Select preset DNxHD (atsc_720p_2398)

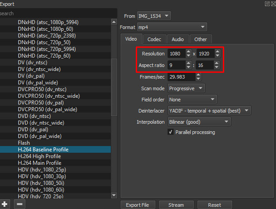(x=55, y=36)
